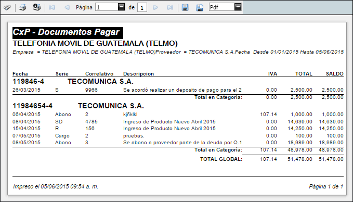The width and height of the screenshot is (353, 202).
Task: Click description 'kjñklkl'
Action: pyautogui.click(x=130, y=115)
